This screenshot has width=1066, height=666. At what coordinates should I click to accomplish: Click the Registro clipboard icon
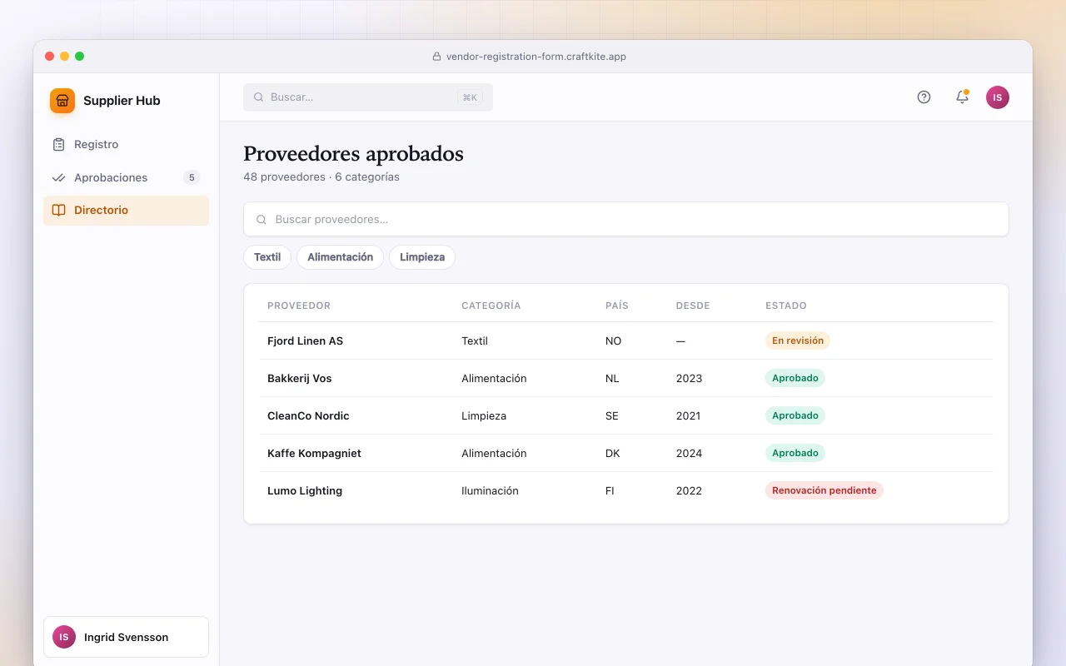[58, 145]
